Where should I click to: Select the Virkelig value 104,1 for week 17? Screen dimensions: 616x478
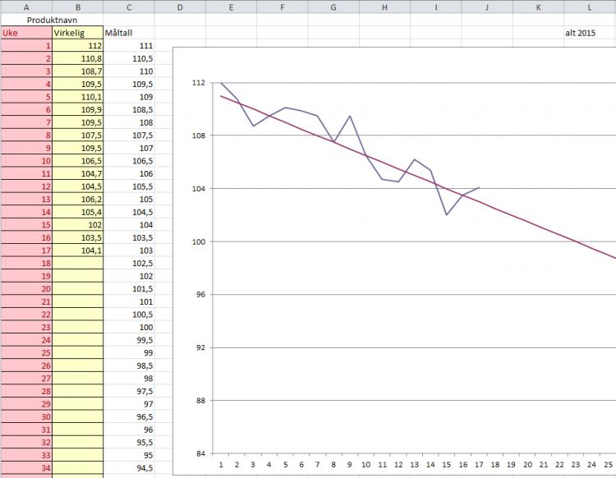pos(78,250)
